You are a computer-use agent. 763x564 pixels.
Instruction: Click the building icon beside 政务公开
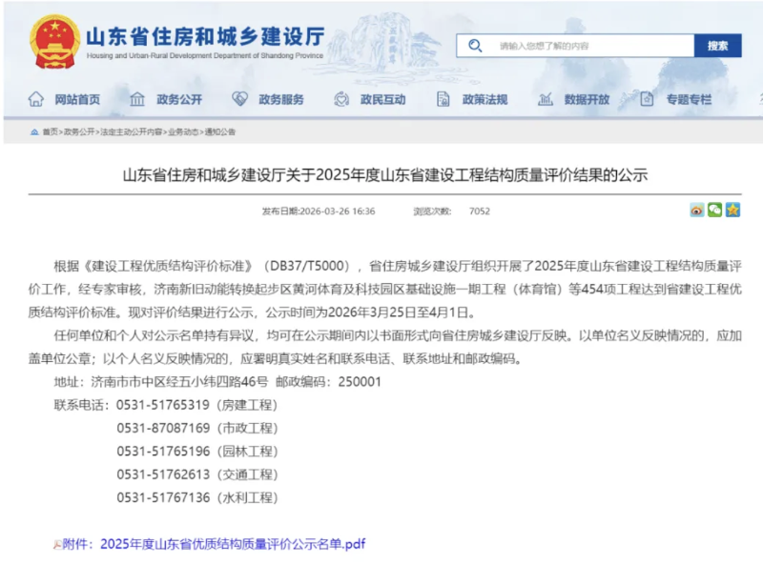[x=137, y=99]
